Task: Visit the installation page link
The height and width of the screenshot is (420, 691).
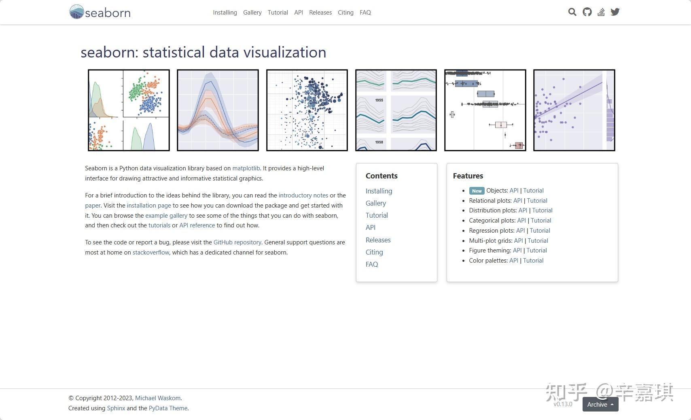Action: [148, 205]
